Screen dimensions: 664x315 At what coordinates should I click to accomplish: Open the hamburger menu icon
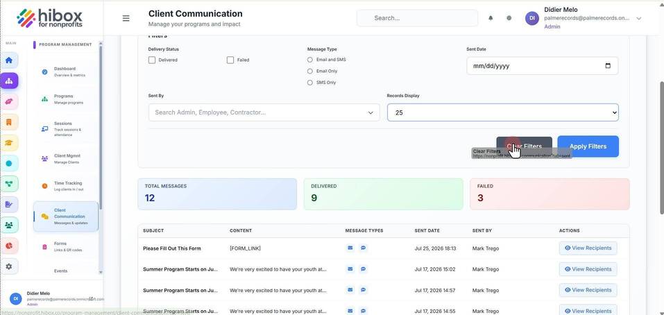(126, 18)
